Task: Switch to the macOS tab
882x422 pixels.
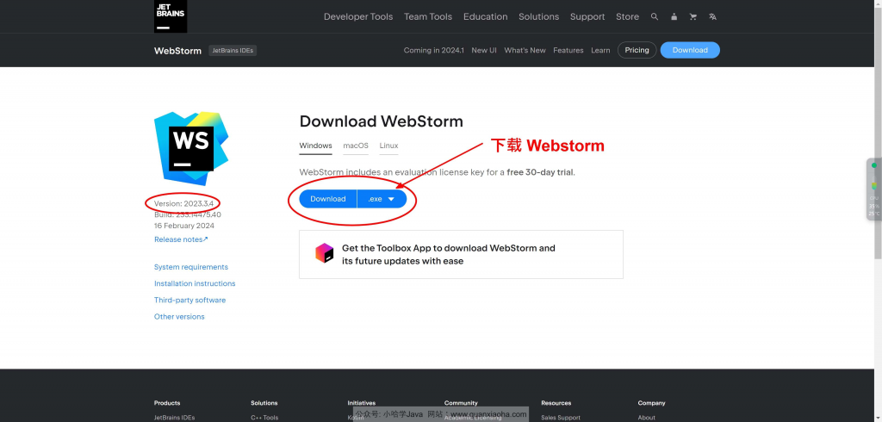Action: (x=356, y=146)
